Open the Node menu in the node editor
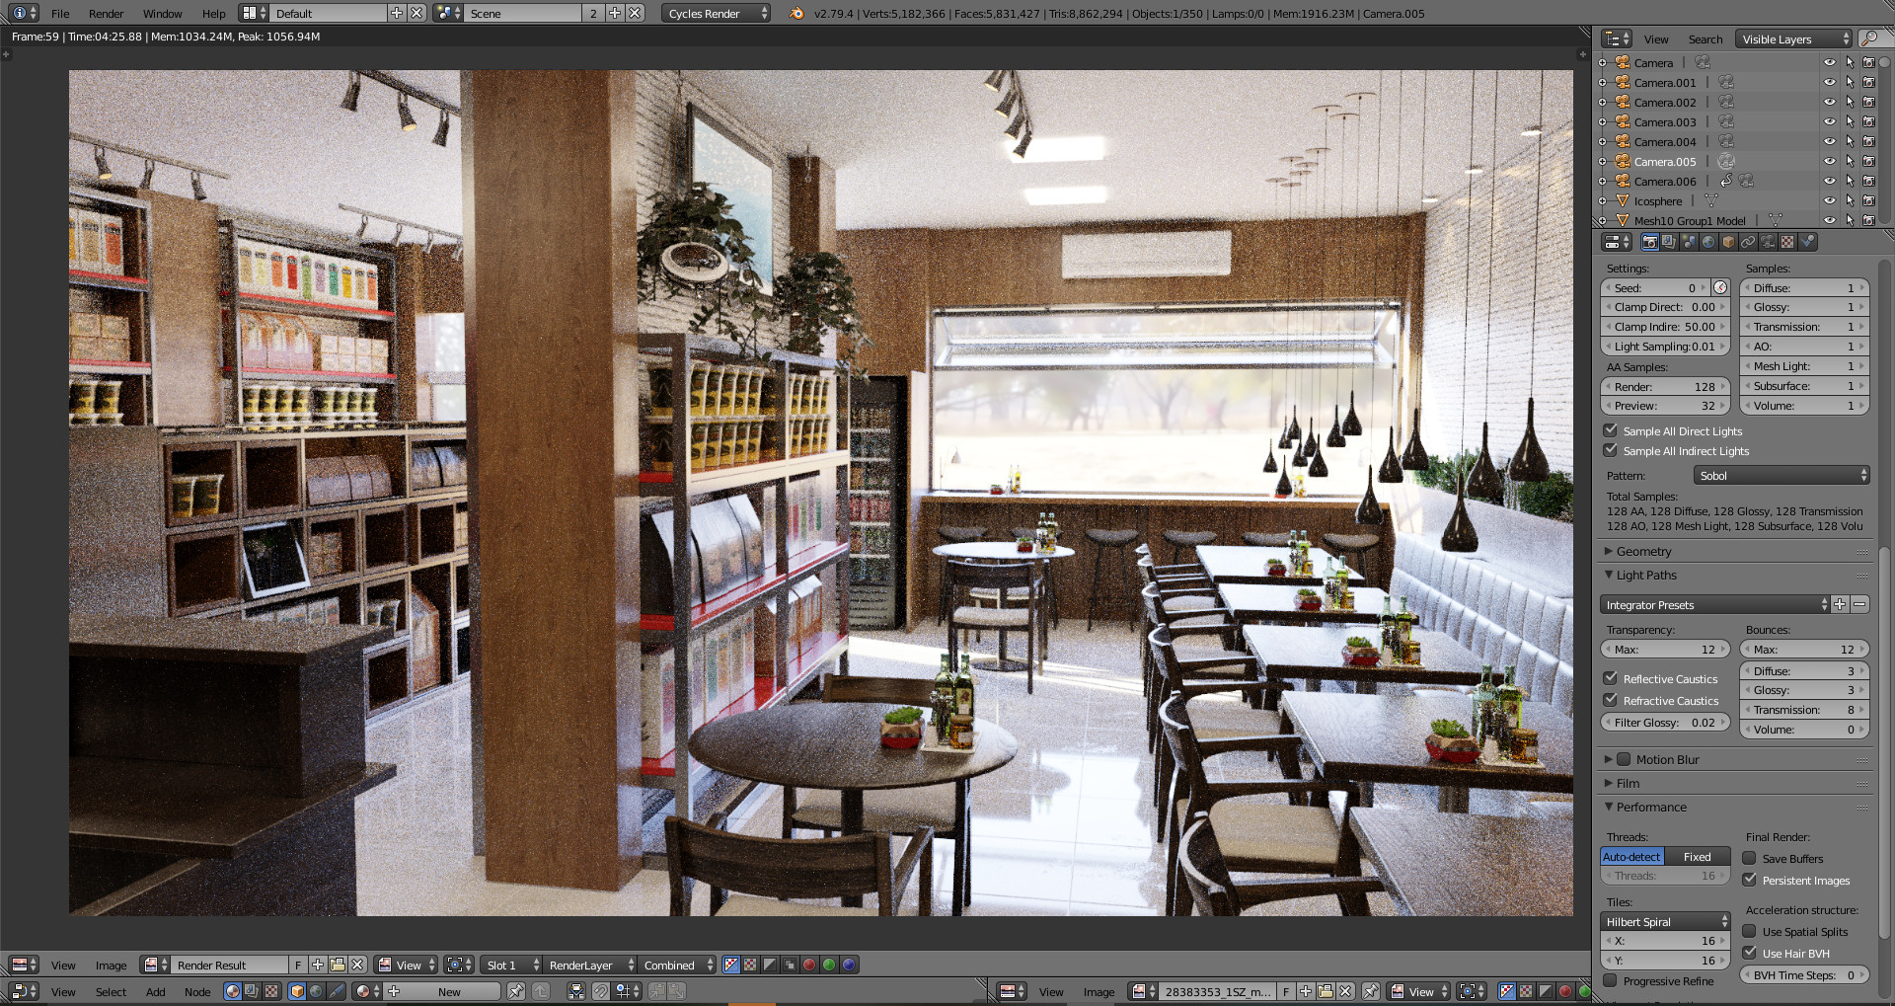1895x1006 pixels. tap(197, 991)
